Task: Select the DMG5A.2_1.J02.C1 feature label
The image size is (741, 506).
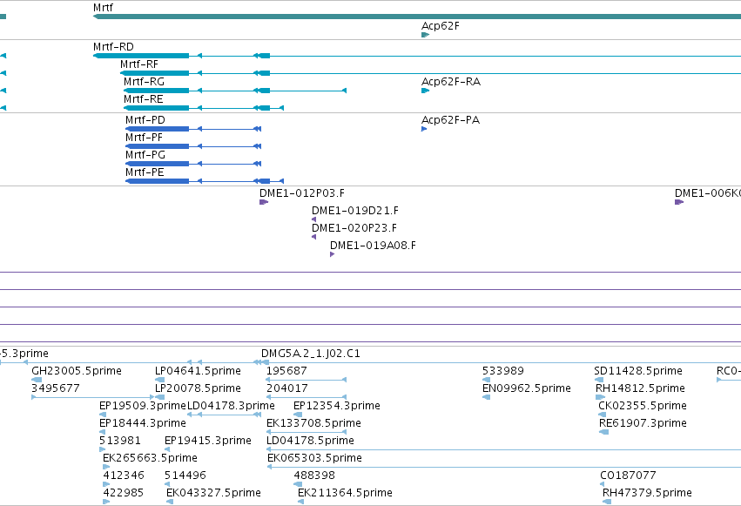Action: [311, 354]
